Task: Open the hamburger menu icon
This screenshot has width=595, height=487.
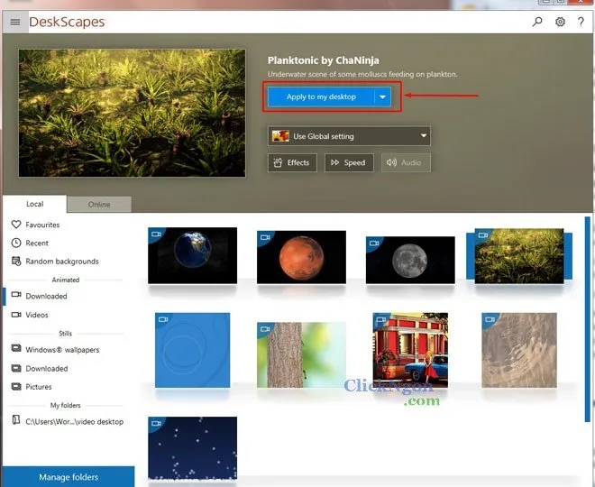Action: [x=14, y=22]
